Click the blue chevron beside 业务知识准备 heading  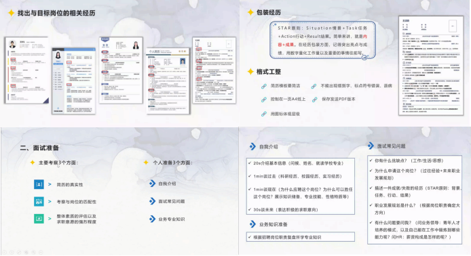click(x=252, y=224)
